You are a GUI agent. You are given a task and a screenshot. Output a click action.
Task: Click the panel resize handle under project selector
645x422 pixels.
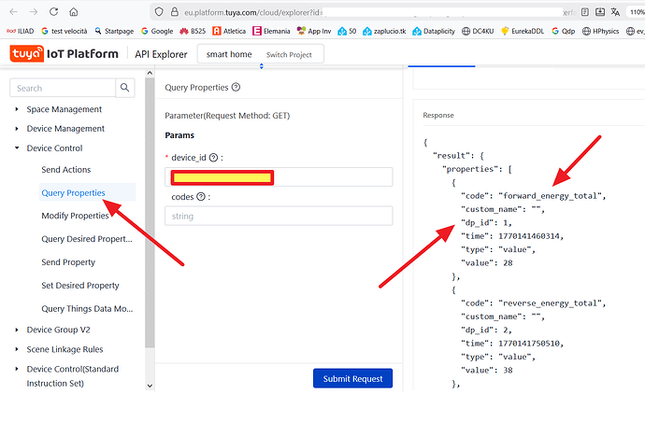click(261, 66)
